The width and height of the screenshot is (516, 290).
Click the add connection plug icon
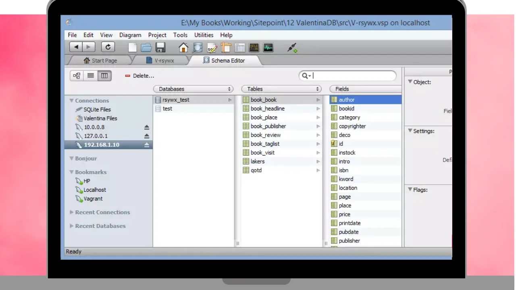tap(292, 48)
